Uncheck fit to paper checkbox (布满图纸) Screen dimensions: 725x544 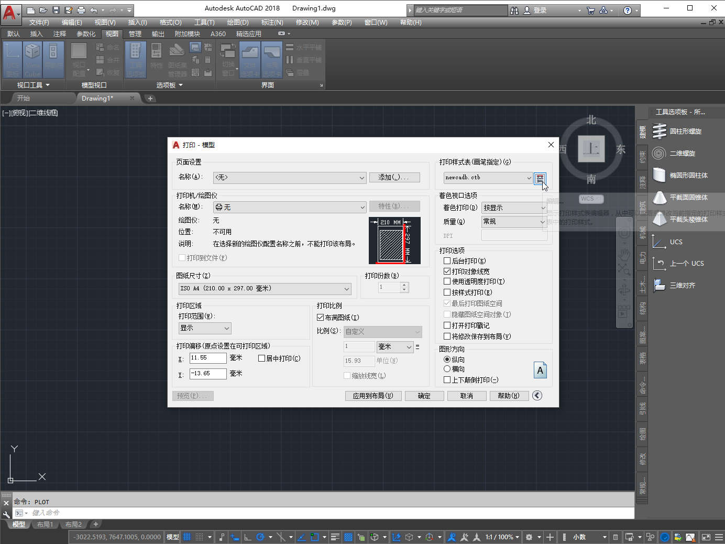(x=320, y=317)
